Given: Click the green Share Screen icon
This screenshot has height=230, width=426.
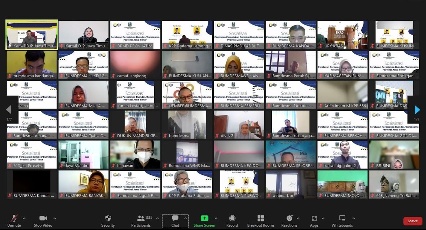Looking at the screenshot, I should point(204,218).
